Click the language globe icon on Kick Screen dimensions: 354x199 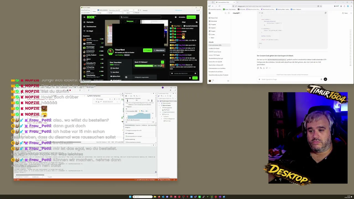pyautogui.click(x=175, y=17)
